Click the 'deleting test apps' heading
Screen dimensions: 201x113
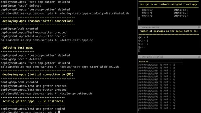click(x=18, y=48)
